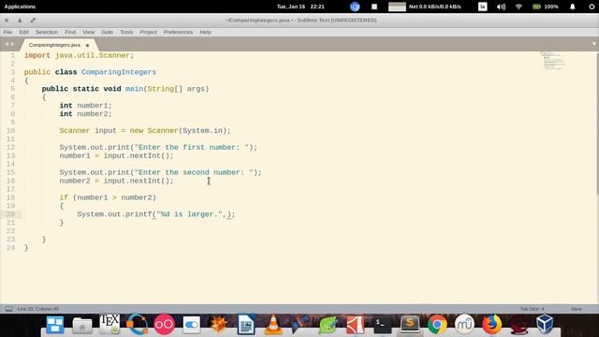Open the View menu
Viewport: 599px width, 337px height.
tap(88, 32)
